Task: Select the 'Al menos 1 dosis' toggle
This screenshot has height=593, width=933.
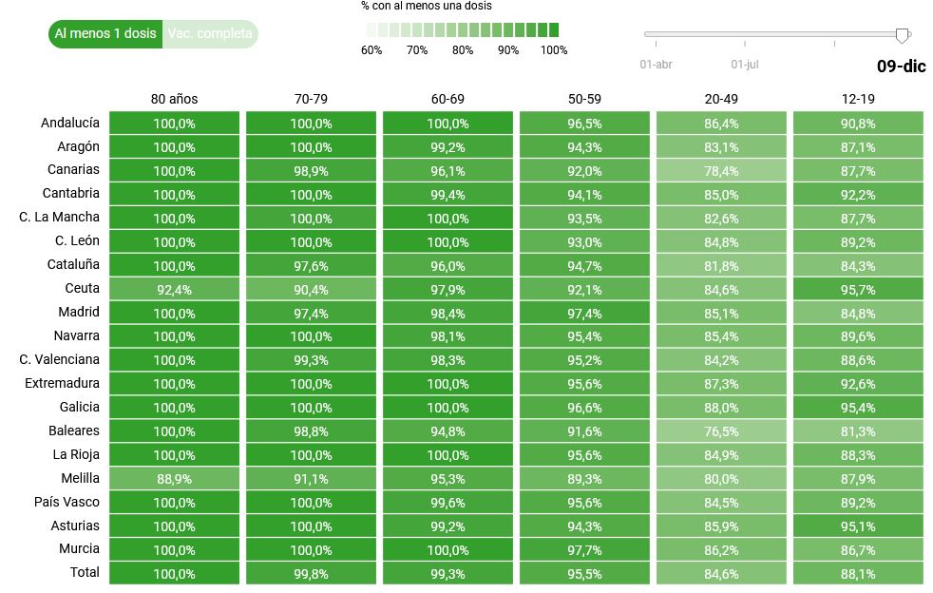Action: pyautogui.click(x=105, y=33)
